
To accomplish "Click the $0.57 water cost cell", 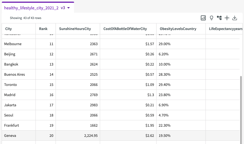I will point(128,74).
